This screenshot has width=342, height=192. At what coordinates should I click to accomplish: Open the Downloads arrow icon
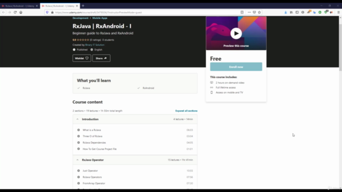[x=285, y=12]
